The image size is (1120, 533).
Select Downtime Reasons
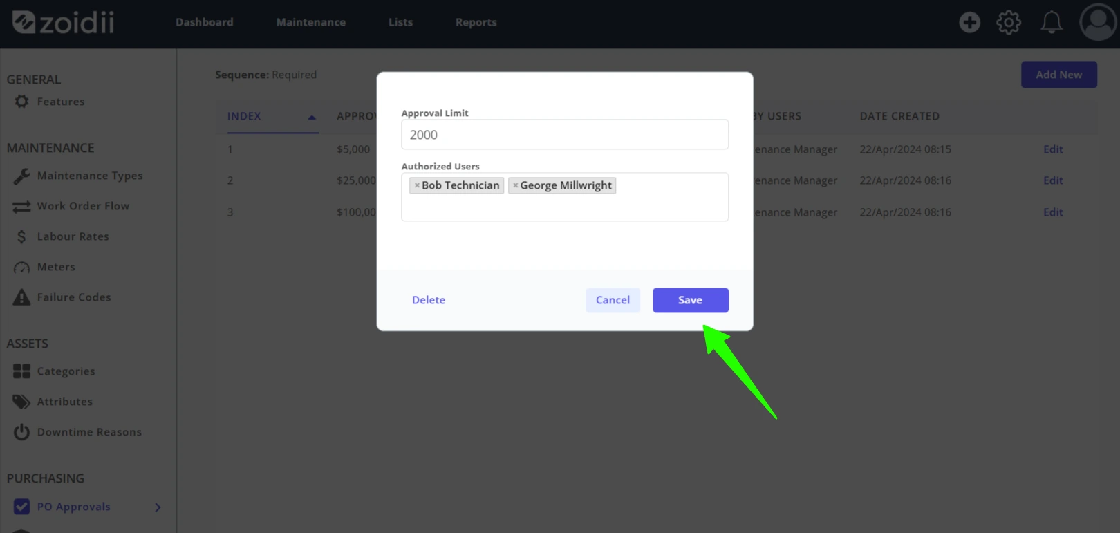[x=89, y=432]
